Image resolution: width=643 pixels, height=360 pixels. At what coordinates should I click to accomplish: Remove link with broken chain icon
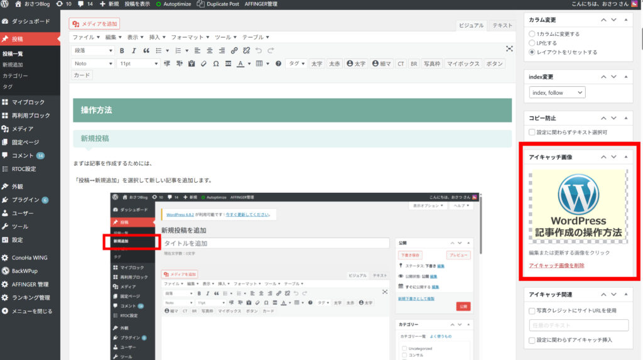point(246,50)
